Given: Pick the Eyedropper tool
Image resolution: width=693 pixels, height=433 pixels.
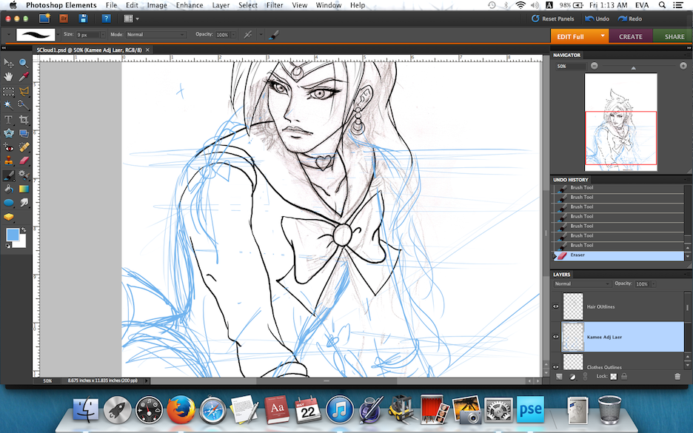Looking at the screenshot, I should pyautogui.click(x=24, y=77).
